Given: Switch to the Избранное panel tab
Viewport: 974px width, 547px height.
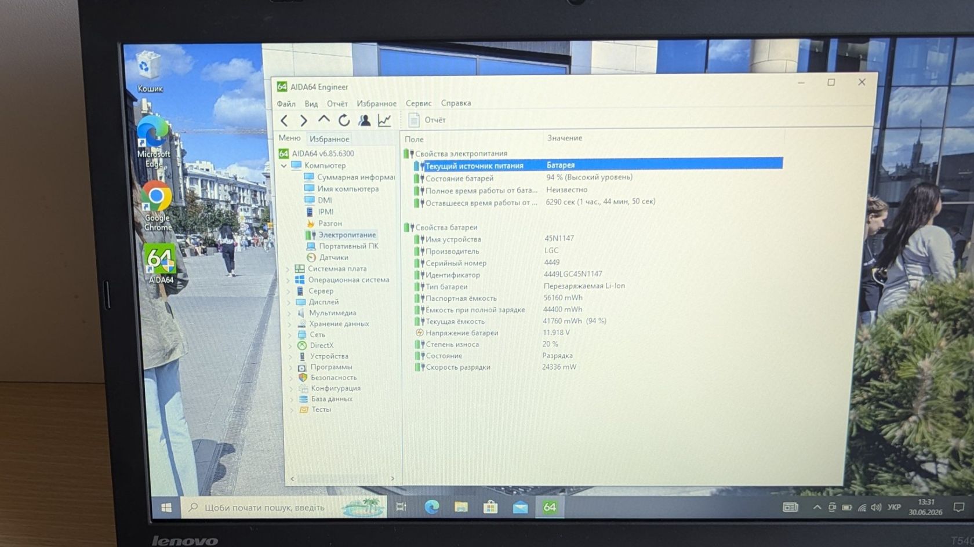Looking at the screenshot, I should point(329,139).
